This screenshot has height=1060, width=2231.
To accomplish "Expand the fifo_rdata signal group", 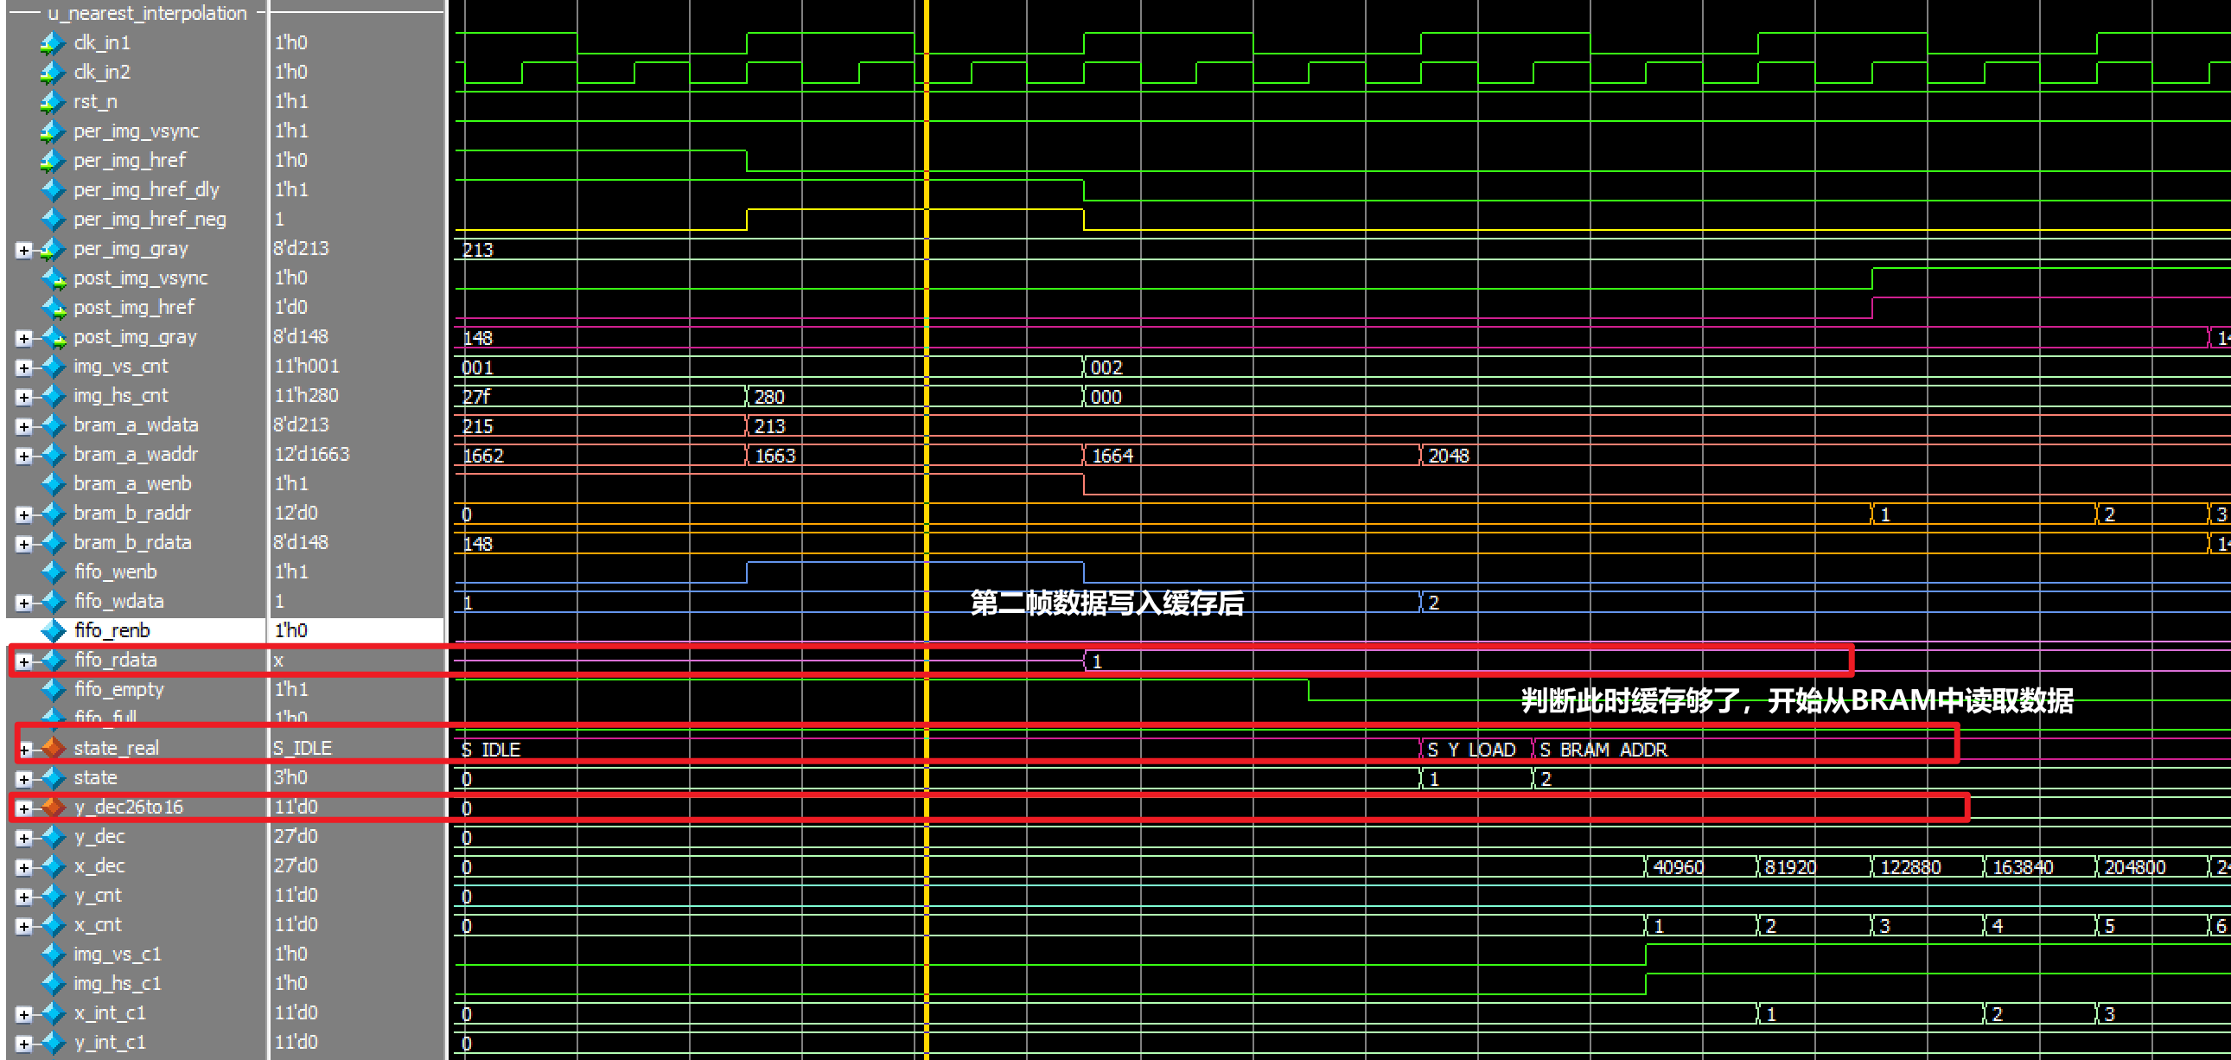I will pos(23,661).
